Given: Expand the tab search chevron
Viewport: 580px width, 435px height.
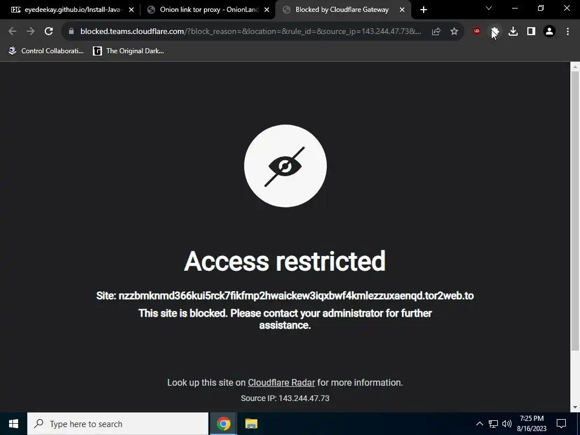Looking at the screenshot, I should coord(489,8).
